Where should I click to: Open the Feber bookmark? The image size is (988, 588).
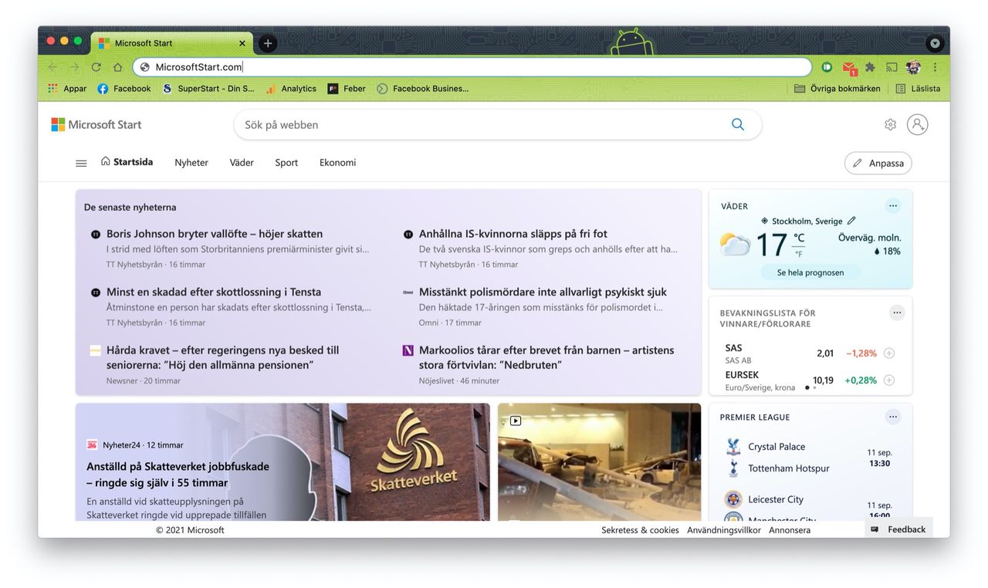tap(347, 89)
